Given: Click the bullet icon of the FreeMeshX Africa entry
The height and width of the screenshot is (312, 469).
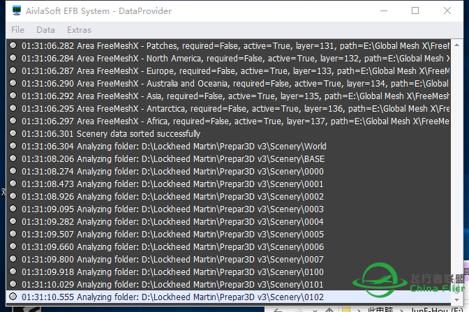Looking at the screenshot, I should pos(13,121).
